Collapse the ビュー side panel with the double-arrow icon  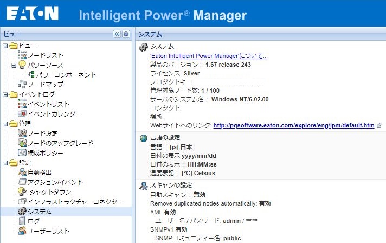[117, 34]
